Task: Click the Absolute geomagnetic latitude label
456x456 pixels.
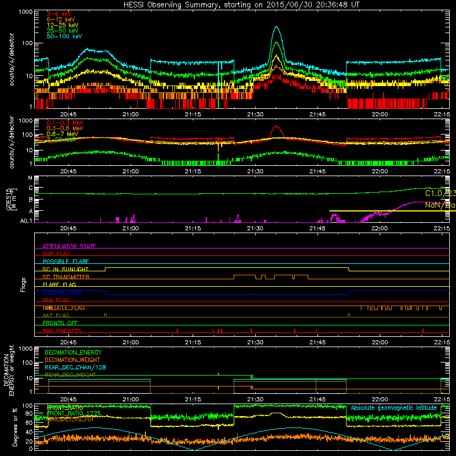Action: [x=394, y=408]
